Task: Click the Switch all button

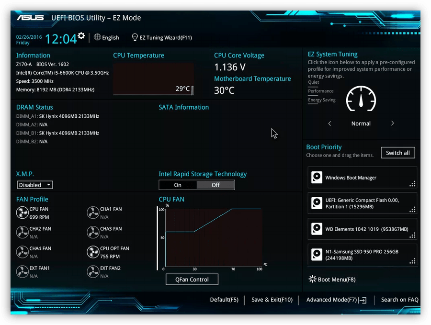Action: point(398,153)
